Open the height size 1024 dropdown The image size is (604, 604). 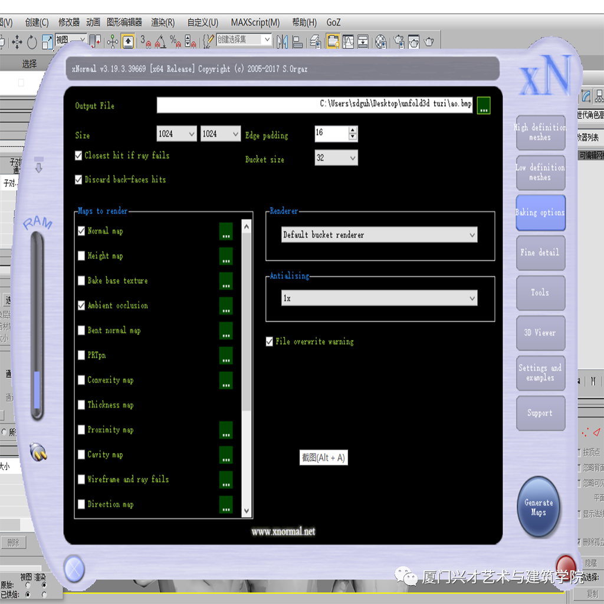[221, 134]
